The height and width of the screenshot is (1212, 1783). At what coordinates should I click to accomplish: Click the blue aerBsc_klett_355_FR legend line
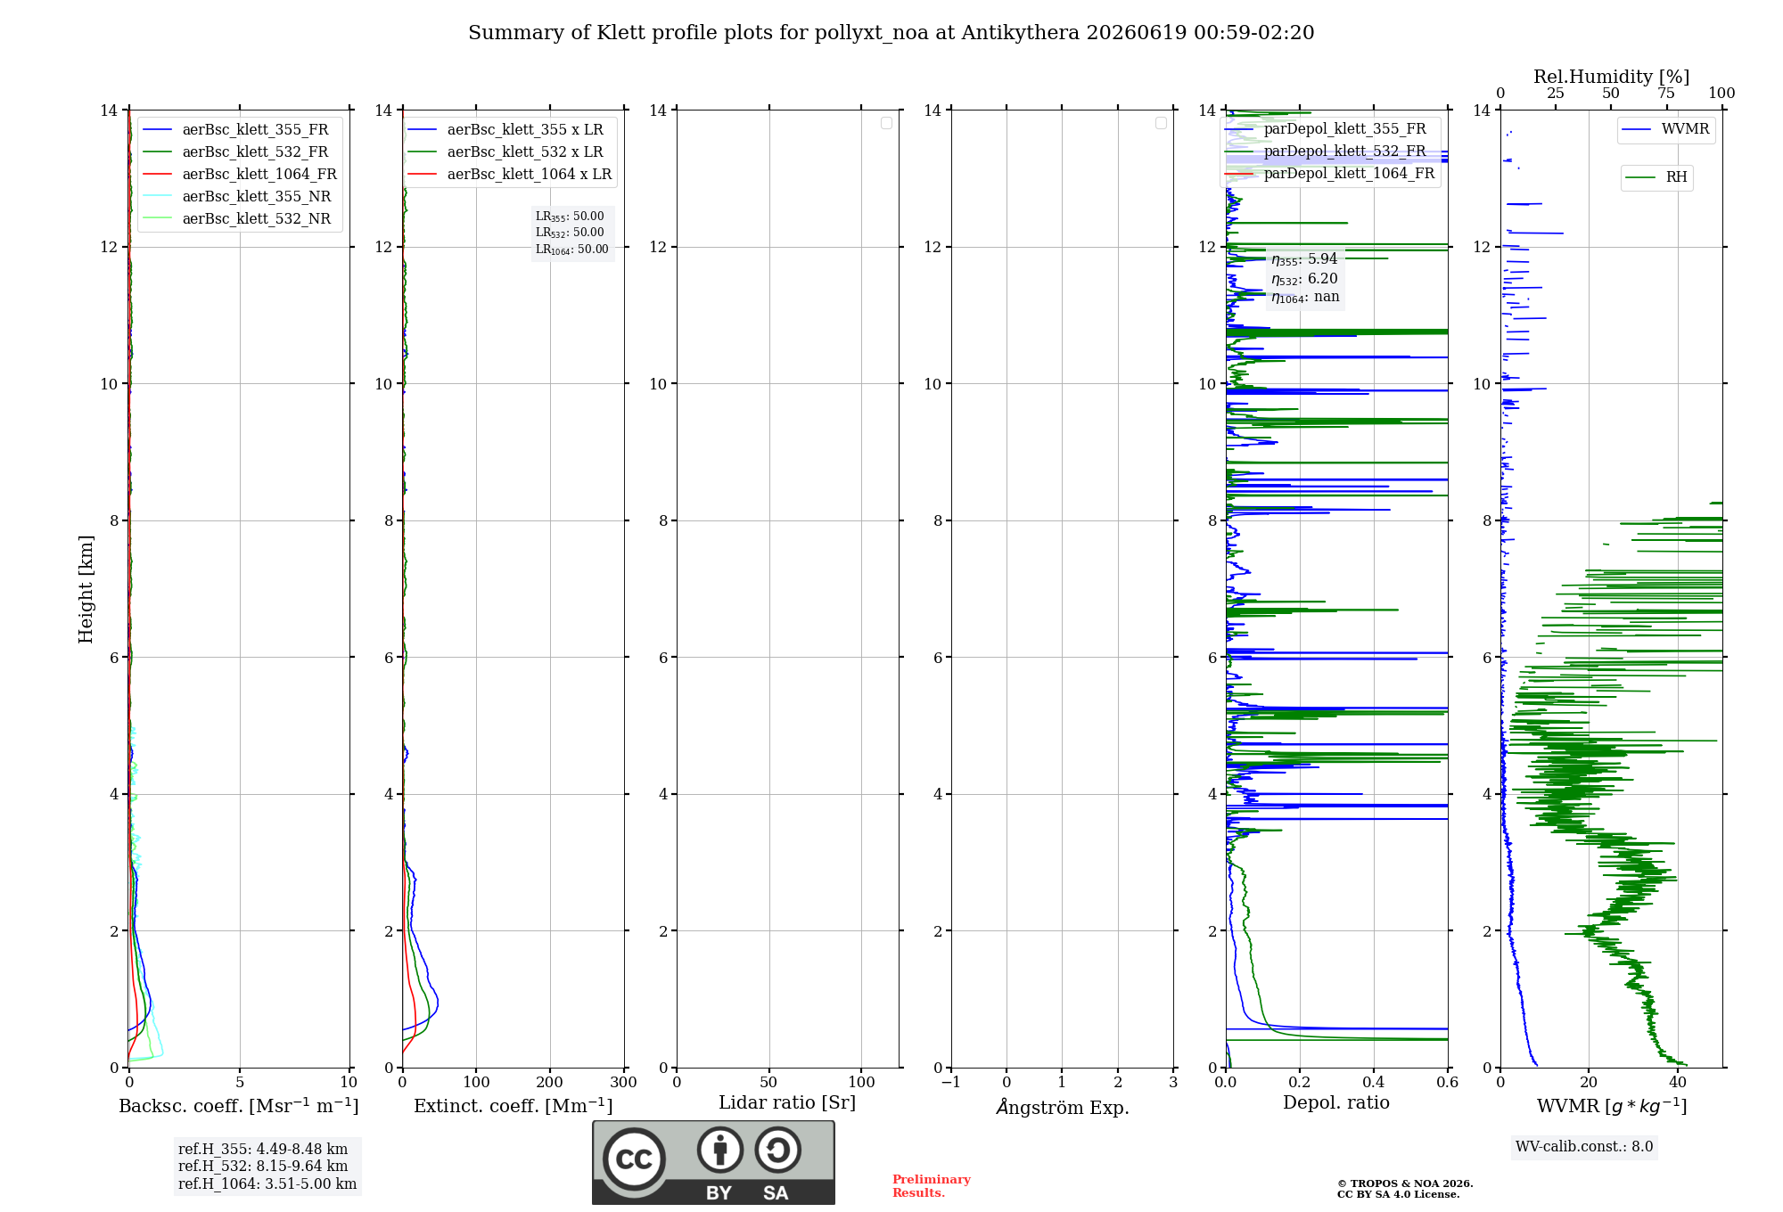157,130
